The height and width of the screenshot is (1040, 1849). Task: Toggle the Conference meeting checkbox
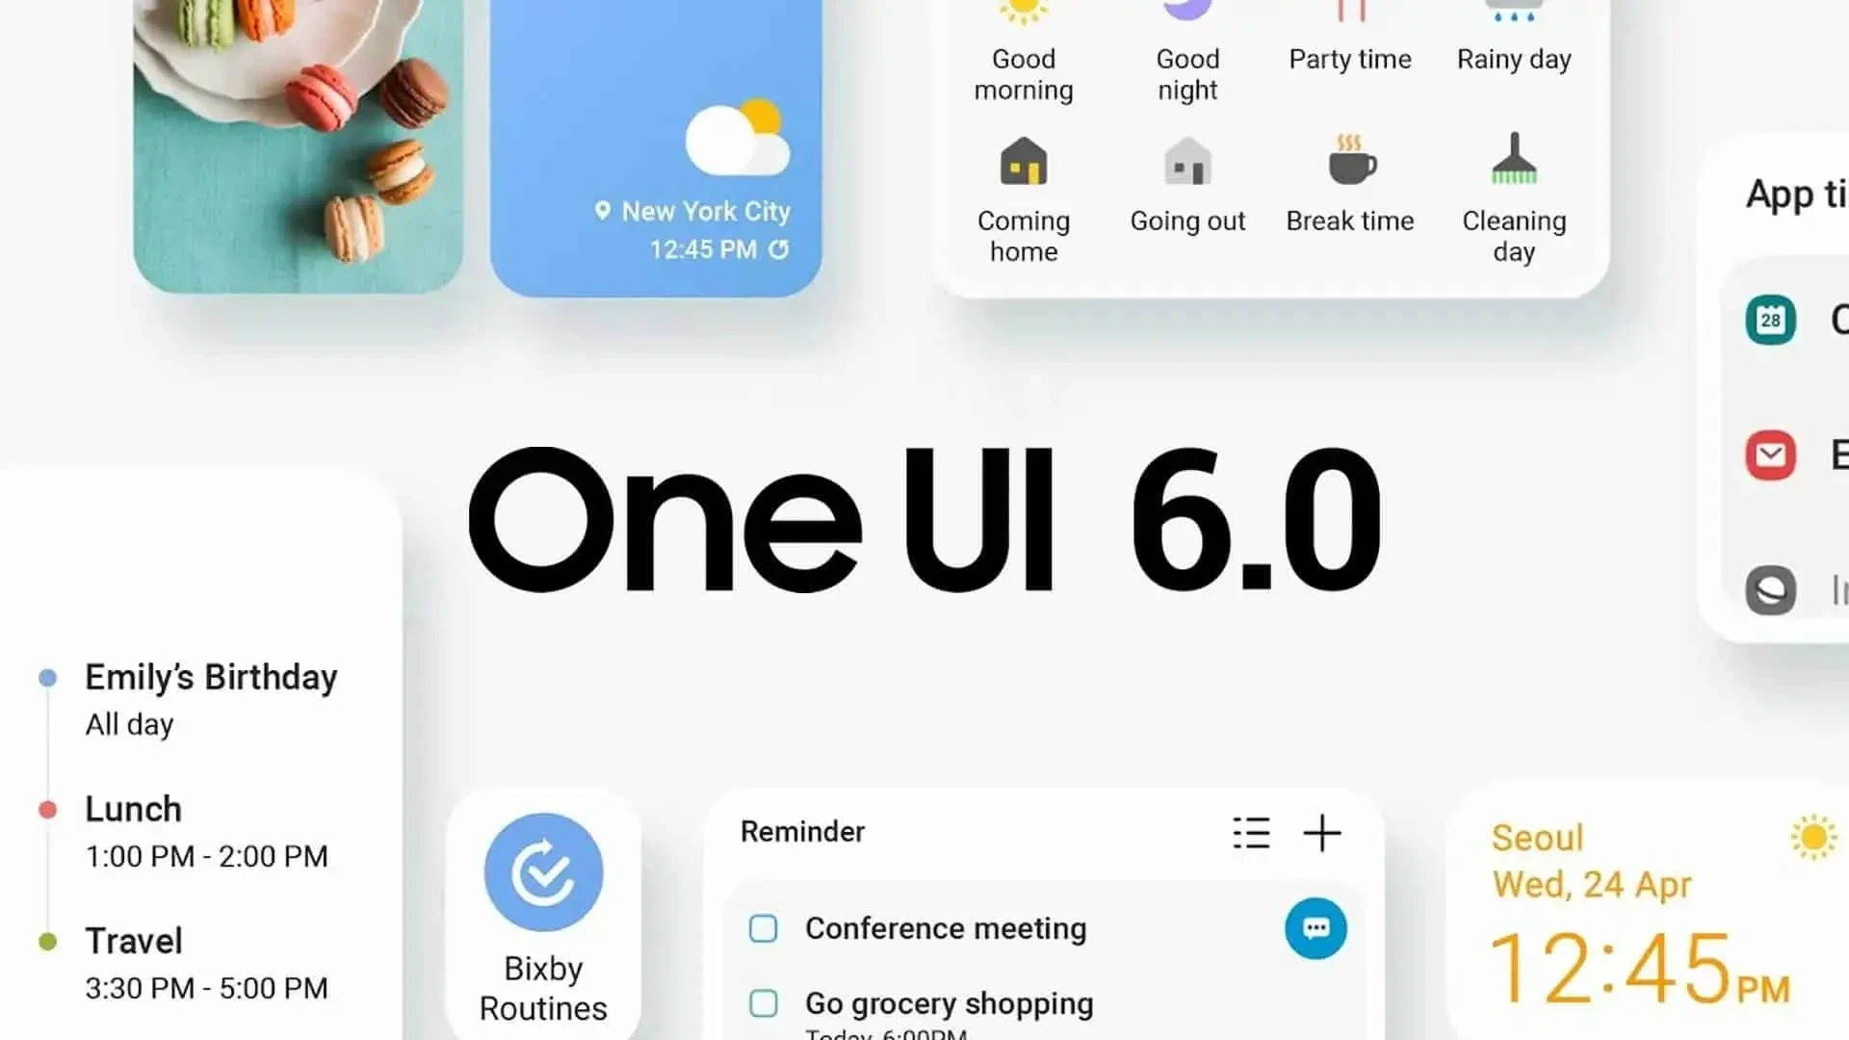[764, 928]
